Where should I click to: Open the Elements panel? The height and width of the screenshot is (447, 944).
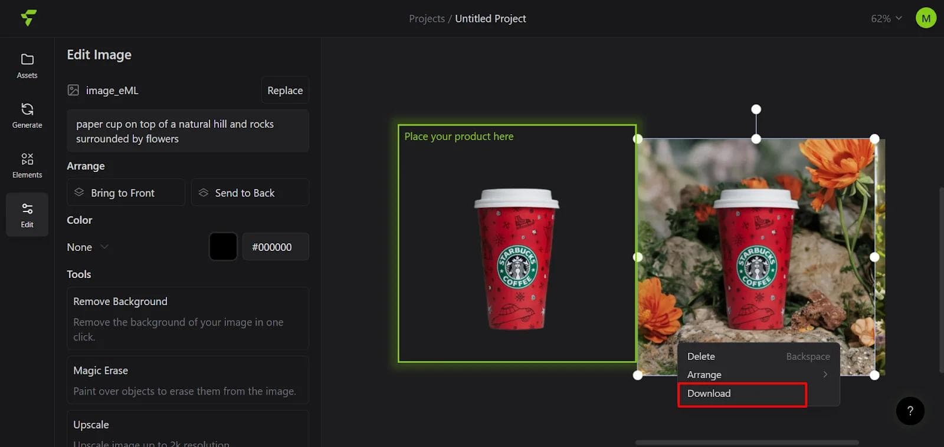[27, 165]
